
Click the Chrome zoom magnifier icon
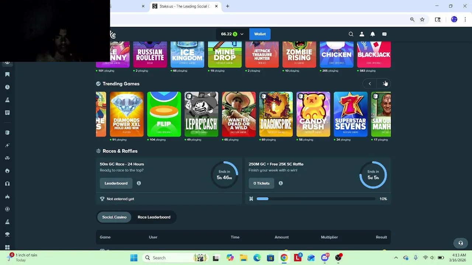pyautogui.click(x=412, y=20)
